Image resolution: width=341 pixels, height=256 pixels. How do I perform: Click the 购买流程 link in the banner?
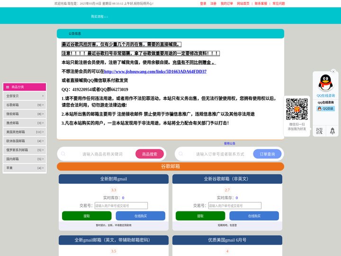tap(99, 17)
